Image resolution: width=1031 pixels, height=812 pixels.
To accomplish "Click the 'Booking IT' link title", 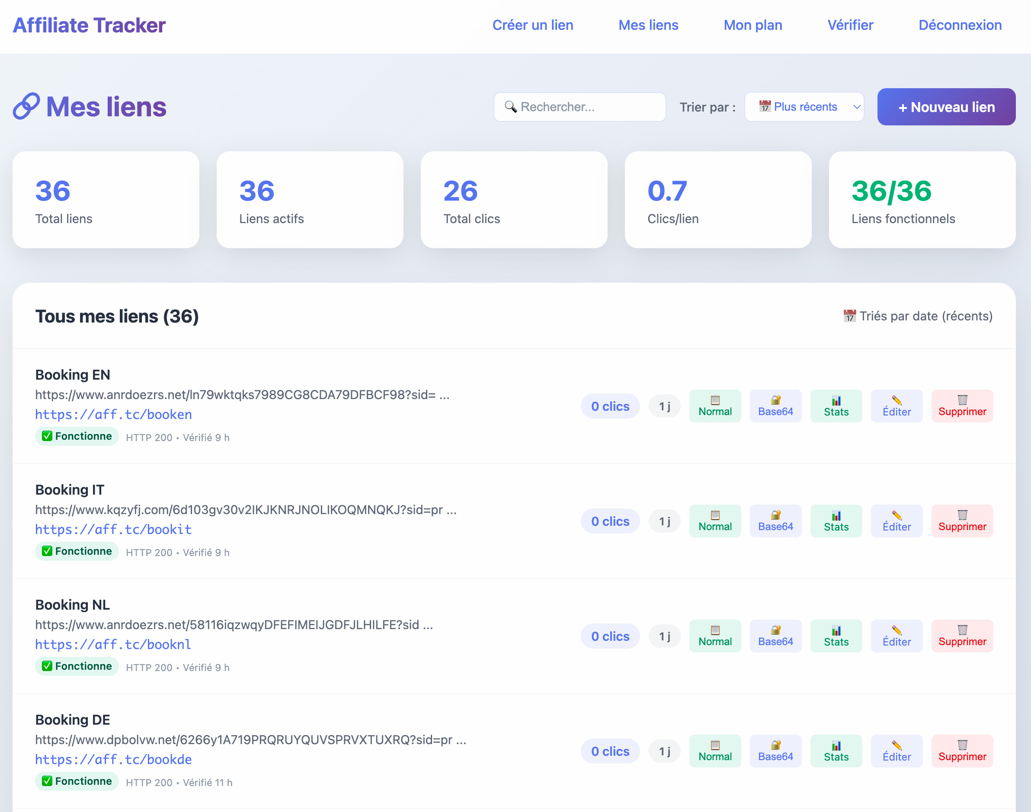I will (x=70, y=490).
